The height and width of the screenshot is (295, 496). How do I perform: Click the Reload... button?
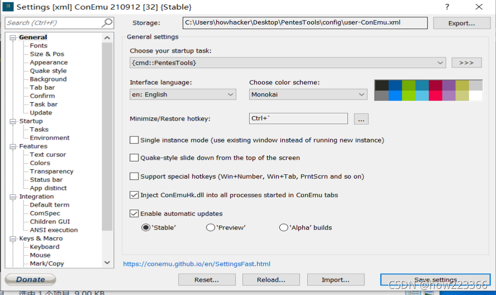point(271,280)
